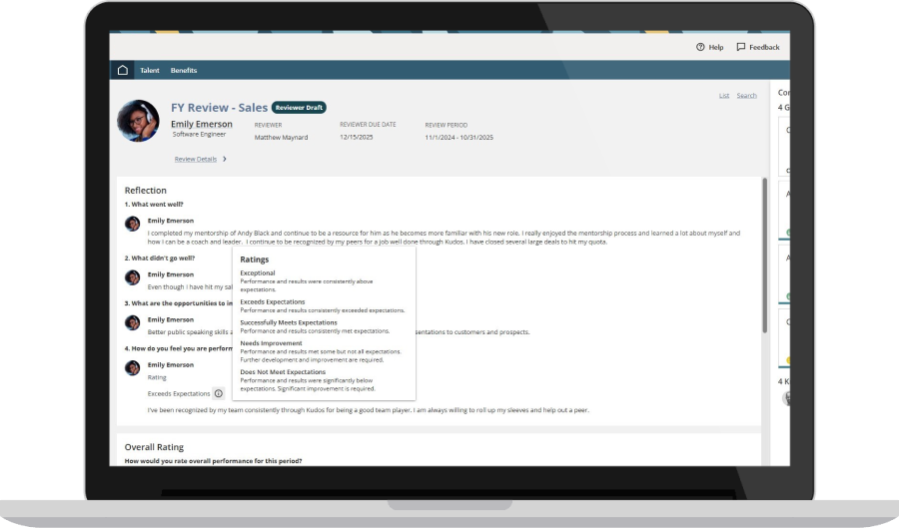Click the Reviewer Draft status badge
Image resolution: width=899 pixels, height=528 pixels.
point(299,107)
